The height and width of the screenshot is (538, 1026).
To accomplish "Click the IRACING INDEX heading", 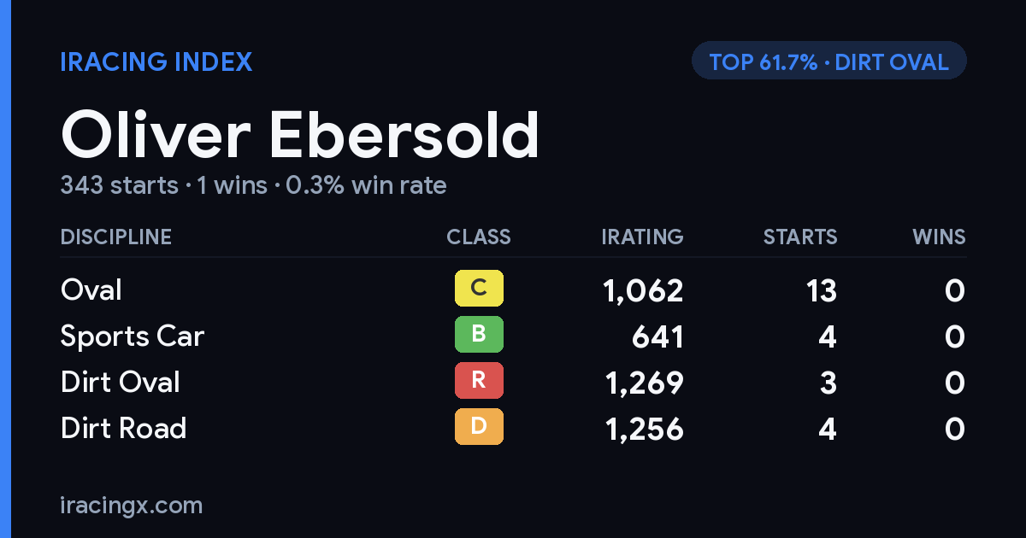I will pyautogui.click(x=156, y=61).
